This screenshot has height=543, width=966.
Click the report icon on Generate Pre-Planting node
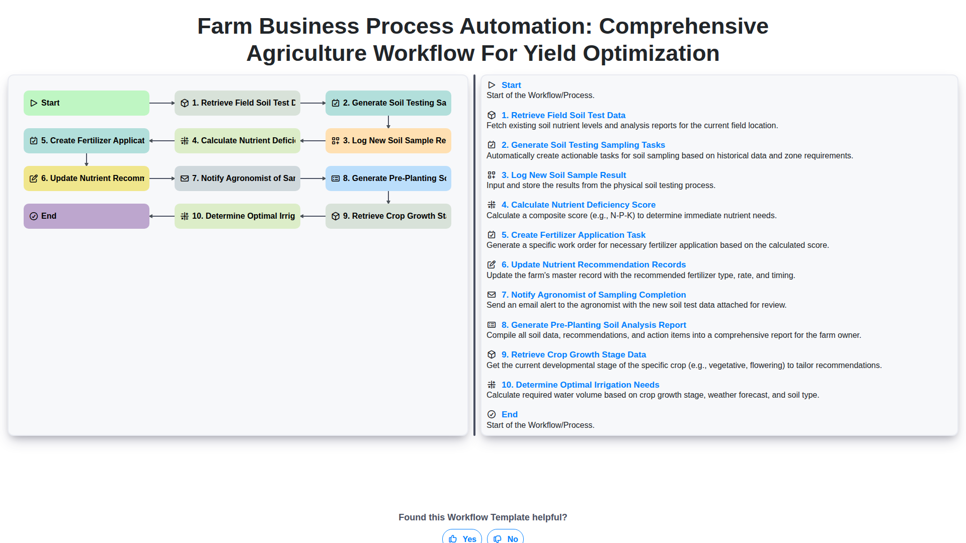coord(336,178)
